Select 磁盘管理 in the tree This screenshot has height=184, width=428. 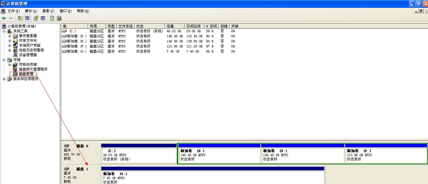(26, 74)
